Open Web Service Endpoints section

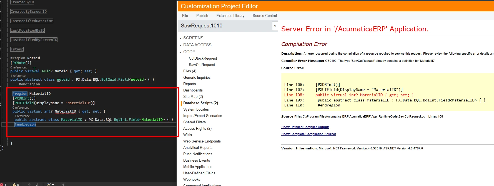tap(202, 141)
